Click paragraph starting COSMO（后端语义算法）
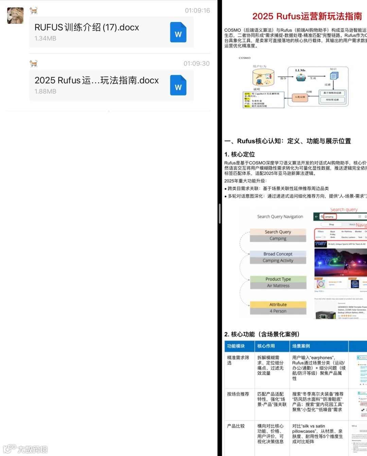Screen dimensions: 367x456 pos(296,38)
